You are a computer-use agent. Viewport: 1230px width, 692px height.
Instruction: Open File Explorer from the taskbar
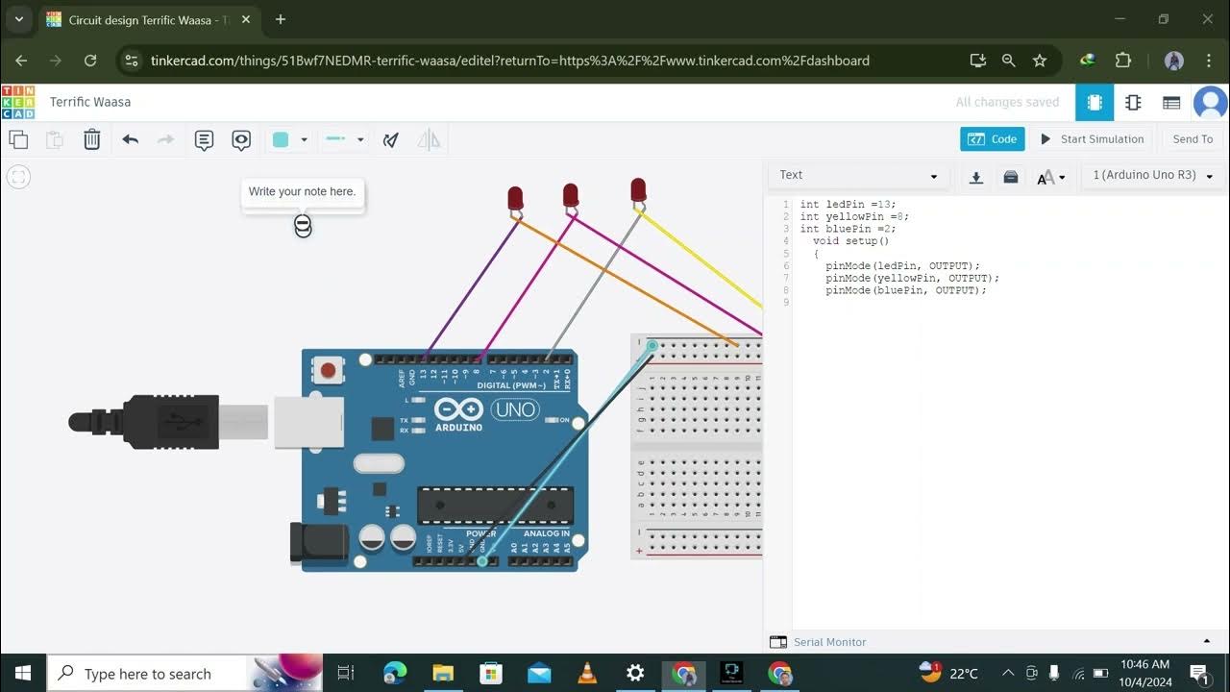[443, 673]
